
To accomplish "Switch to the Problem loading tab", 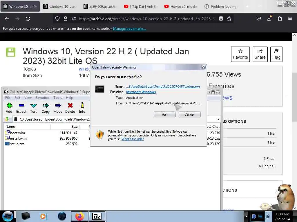I will [222, 6].
